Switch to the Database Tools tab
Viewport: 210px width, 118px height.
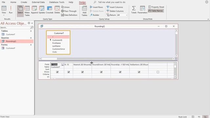pos(57,2)
